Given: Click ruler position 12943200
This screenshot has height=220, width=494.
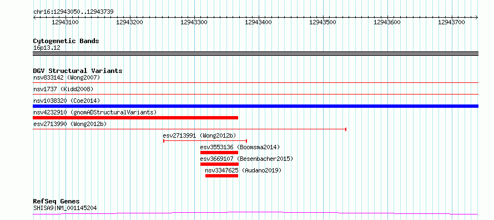Looking at the screenshot, I should (129, 22).
